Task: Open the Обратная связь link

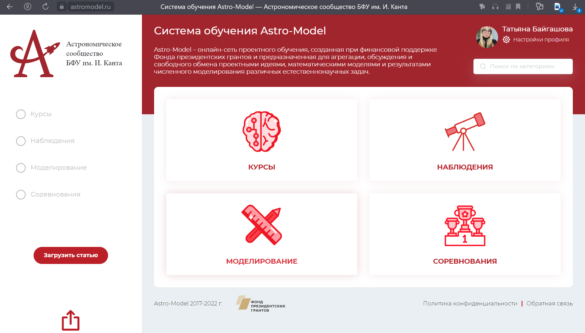Action: [550, 303]
